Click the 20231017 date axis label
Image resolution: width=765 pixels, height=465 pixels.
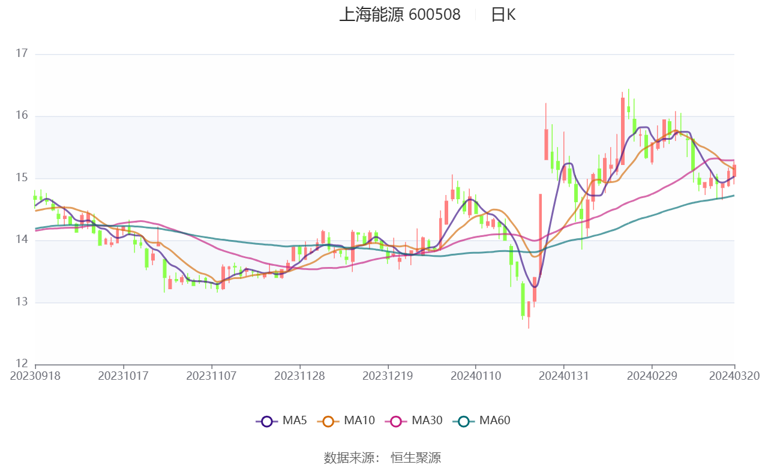[124, 376]
